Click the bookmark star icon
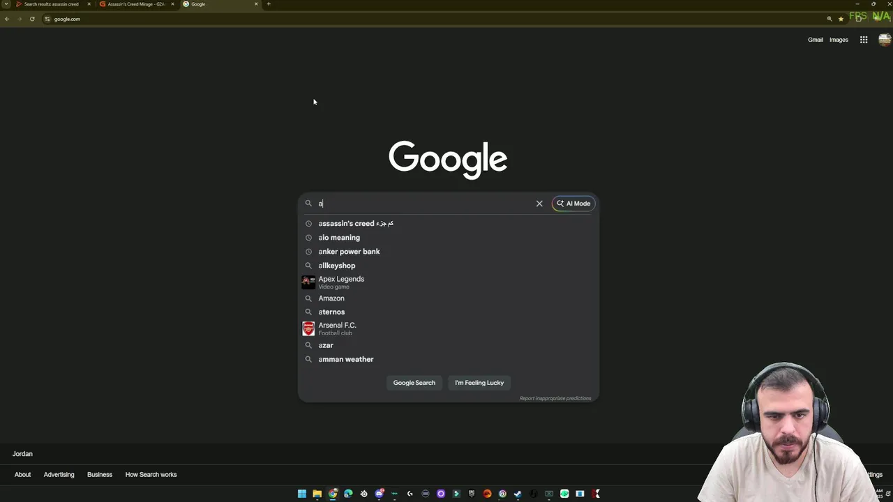 point(841,19)
